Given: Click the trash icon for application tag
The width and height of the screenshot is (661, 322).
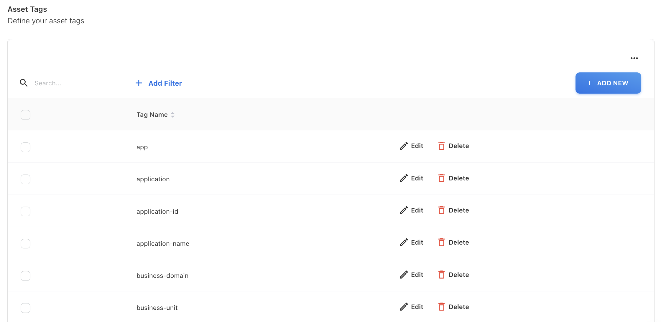Looking at the screenshot, I should pos(441,178).
